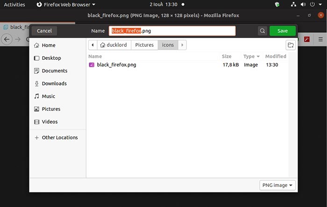This screenshot has width=327, height=207.
Task: Open the PNG image file type dropdown
Action: click(278, 186)
